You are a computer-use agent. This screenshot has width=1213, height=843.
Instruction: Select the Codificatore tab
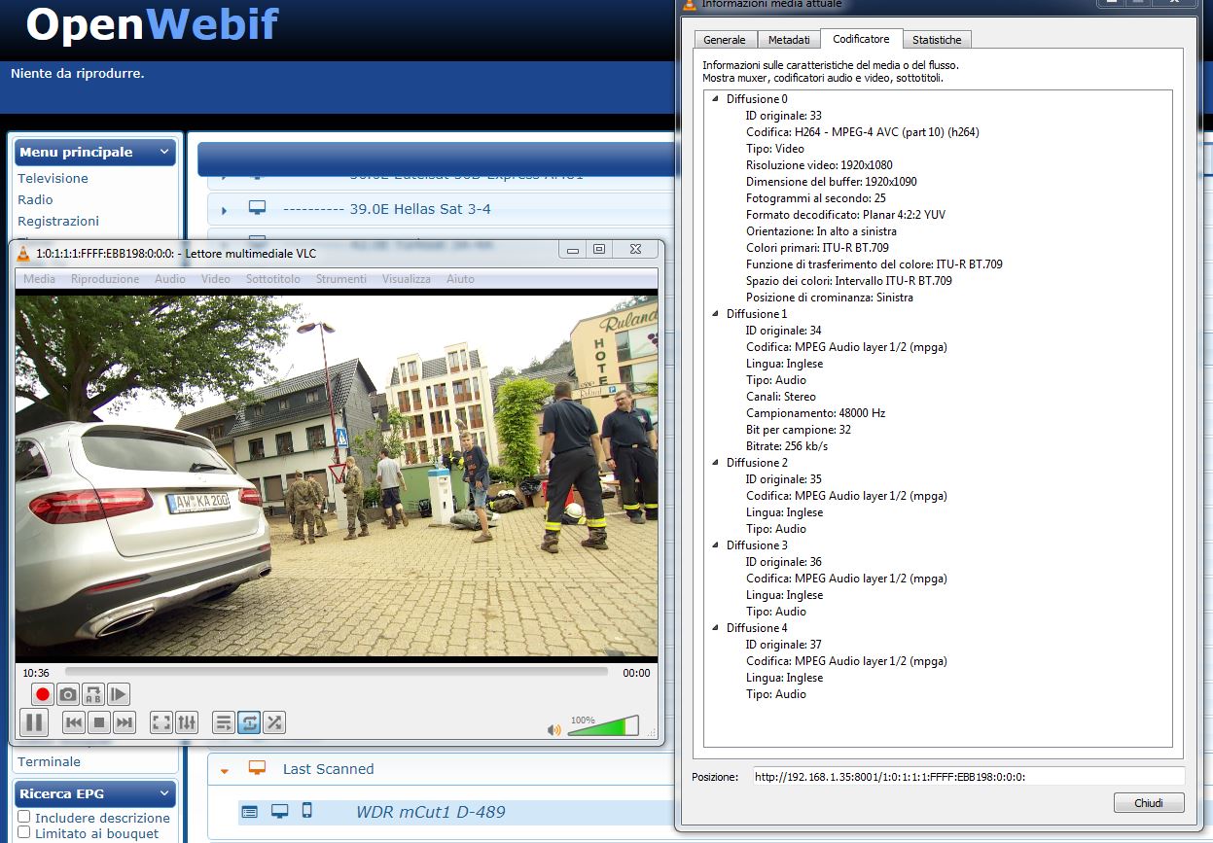(861, 39)
